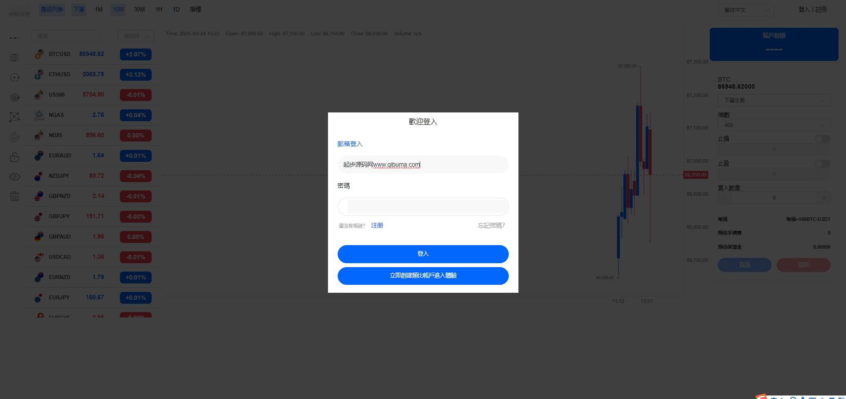Viewport: 846px width, 399px height.
Task: Select the 郵箱登入 email login tab
Action: pos(350,144)
